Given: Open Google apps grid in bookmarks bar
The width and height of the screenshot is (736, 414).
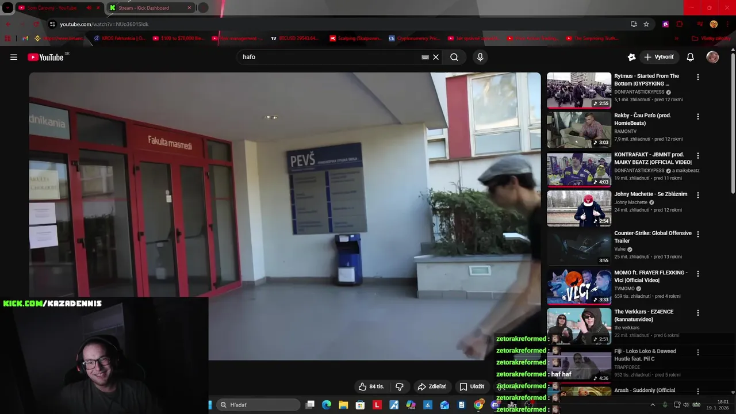Looking at the screenshot, I should click(8, 39).
